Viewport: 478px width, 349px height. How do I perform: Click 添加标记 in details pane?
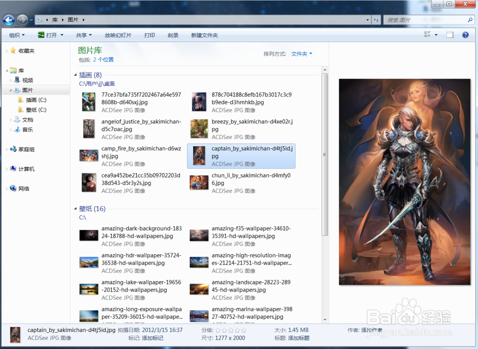152,338
